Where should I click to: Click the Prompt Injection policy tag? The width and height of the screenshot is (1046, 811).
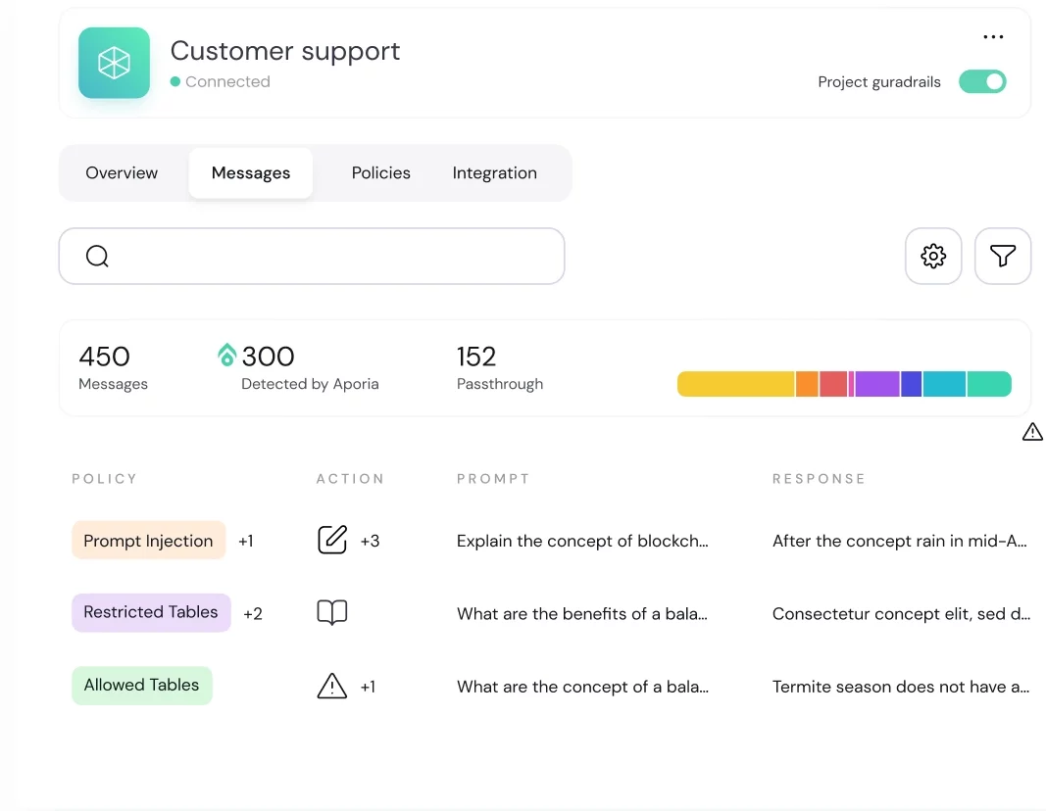click(148, 541)
